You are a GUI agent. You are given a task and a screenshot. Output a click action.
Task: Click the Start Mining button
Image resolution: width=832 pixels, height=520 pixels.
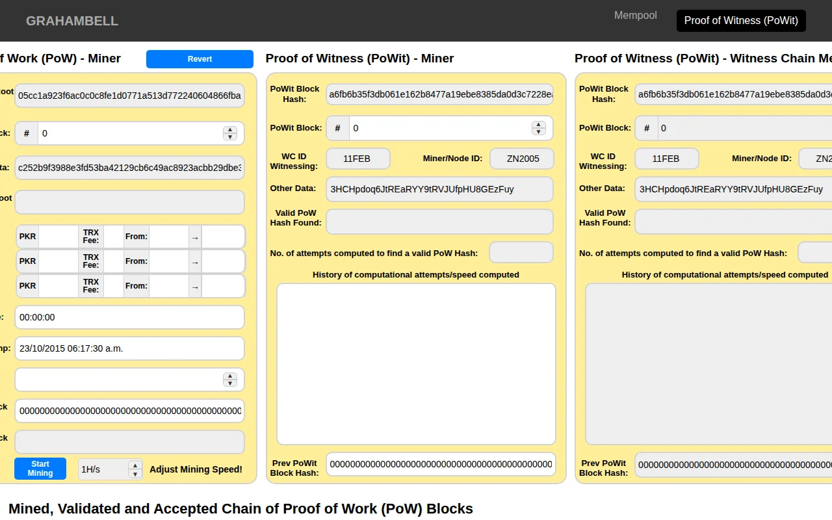pyautogui.click(x=40, y=469)
